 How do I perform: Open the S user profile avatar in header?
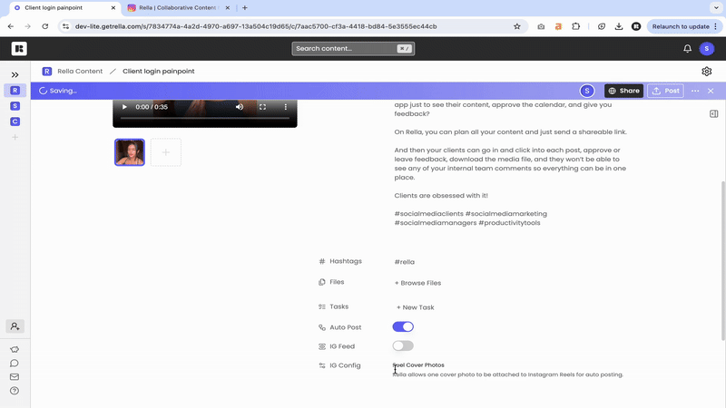pos(707,49)
